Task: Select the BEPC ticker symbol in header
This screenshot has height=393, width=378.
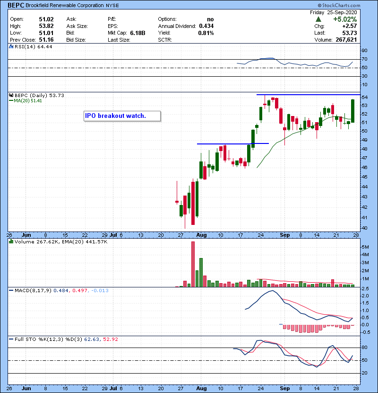Action: pos(16,4)
